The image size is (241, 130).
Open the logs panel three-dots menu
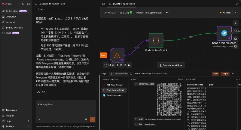233,74
